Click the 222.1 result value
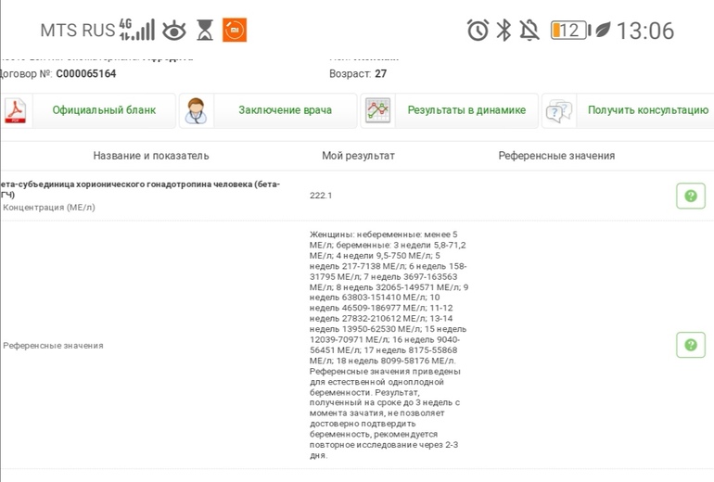Image resolution: width=714 pixels, height=482 pixels. pos(321,196)
